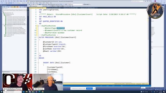Open the GettingStarted database dropdown in SSMS

point(37,6)
